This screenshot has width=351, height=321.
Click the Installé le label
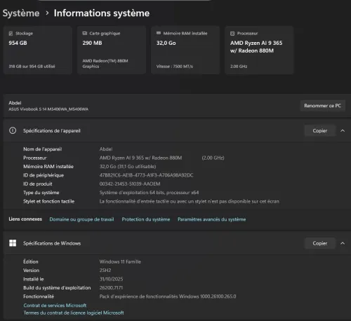click(34, 279)
